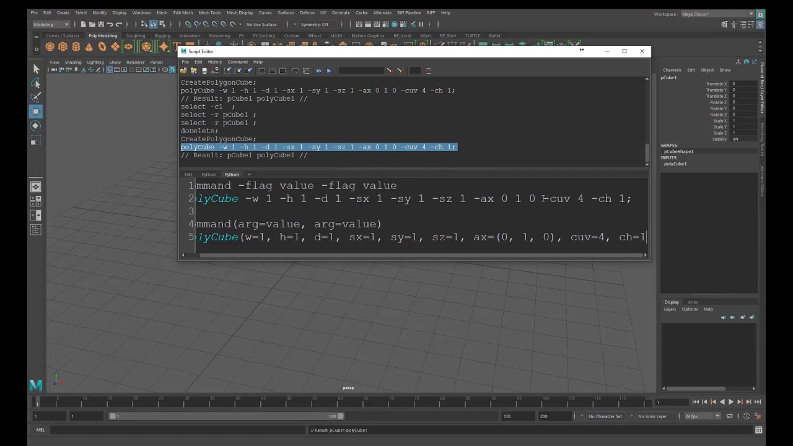Open Shading menu in viewport panel
793x446 pixels.
(x=73, y=63)
